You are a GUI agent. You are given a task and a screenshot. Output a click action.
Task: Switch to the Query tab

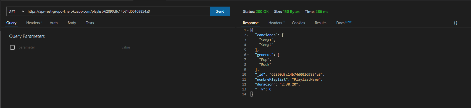tap(11, 23)
